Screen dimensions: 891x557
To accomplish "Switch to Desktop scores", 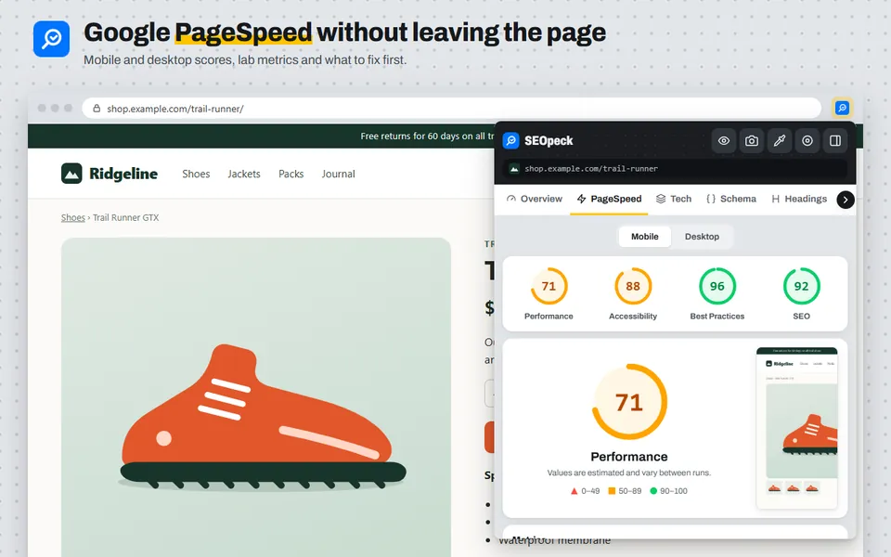I will tap(702, 237).
